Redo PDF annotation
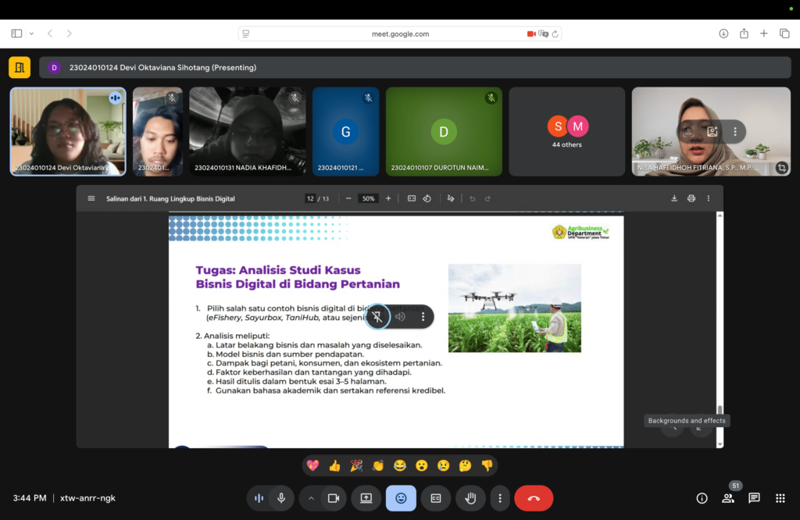 click(487, 198)
